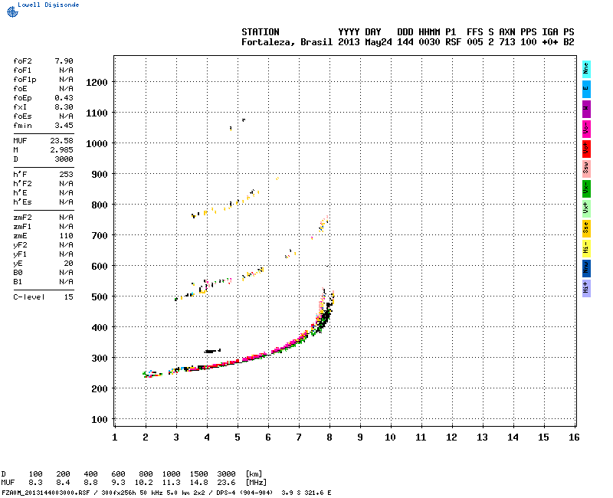
Task: Select the blue E legend swatch
Action: [x=586, y=89]
